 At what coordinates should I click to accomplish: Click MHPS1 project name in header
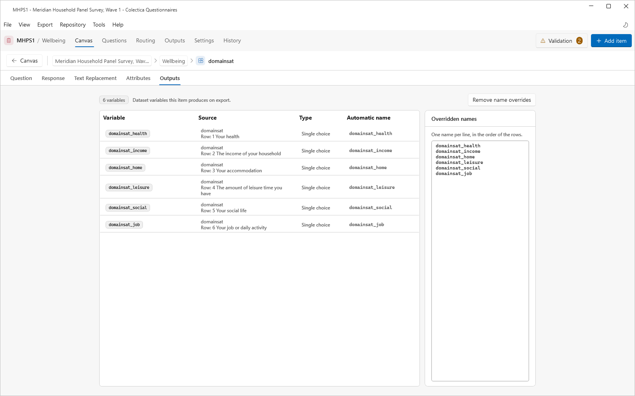tap(26, 40)
